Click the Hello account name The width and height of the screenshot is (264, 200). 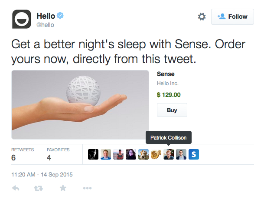tap(46, 16)
